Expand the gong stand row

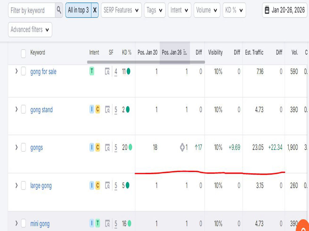point(17,109)
